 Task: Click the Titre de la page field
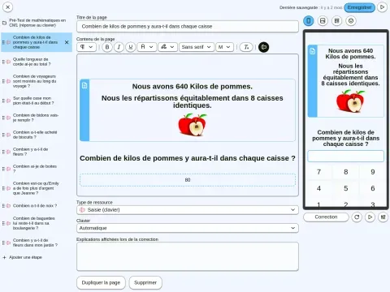[x=188, y=27]
